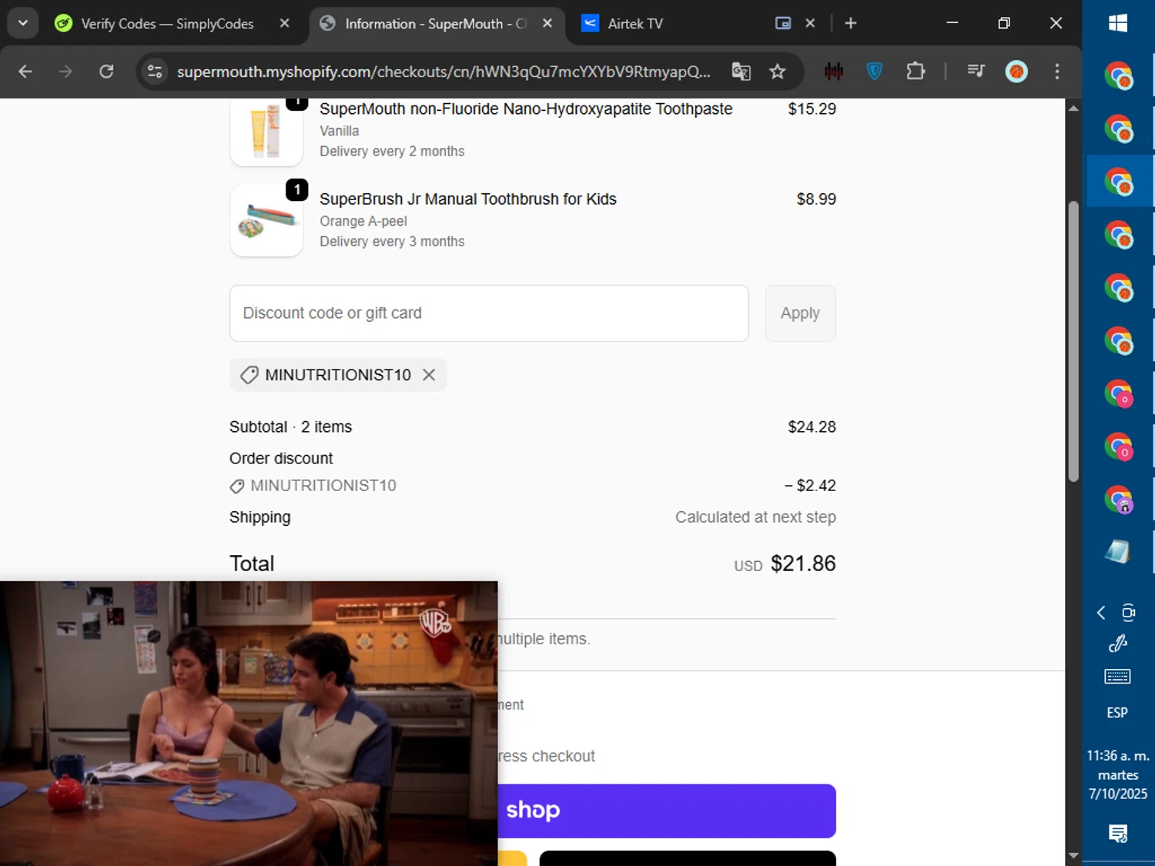The height and width of the screenshot is (866, 1155).
Task: Open the first Chrome taskbar icon
Action: [1118, 76]
